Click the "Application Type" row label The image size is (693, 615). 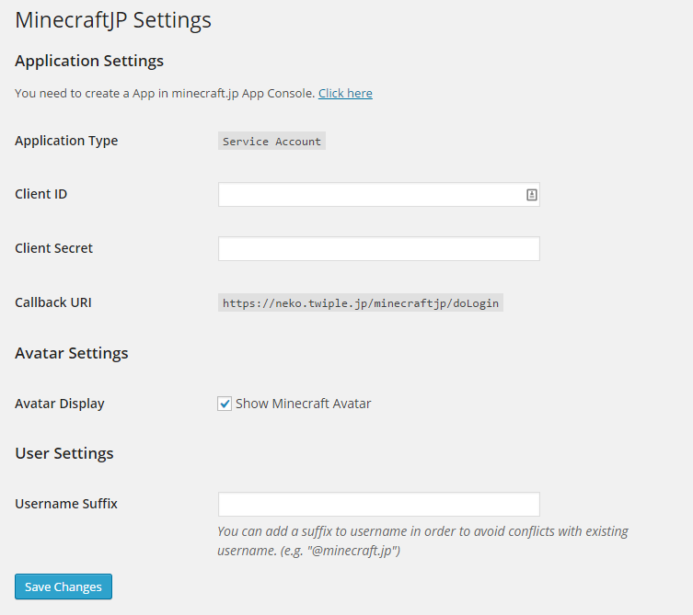tap(66, 141)
